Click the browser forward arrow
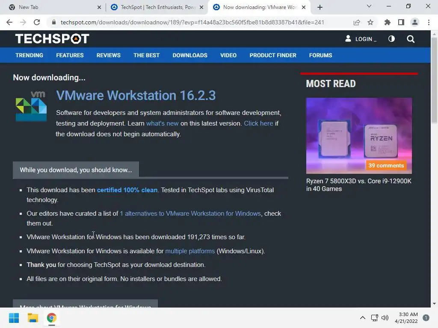Viewport: 438px width, 328px height. coord(23,22)
